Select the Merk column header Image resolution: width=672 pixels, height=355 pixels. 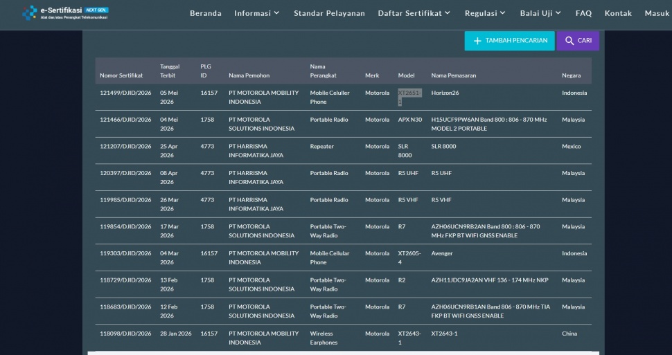click(372, 75)
